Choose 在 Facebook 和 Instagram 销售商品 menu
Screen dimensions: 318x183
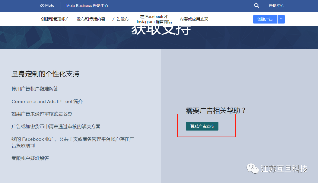[x=154, y=19]
